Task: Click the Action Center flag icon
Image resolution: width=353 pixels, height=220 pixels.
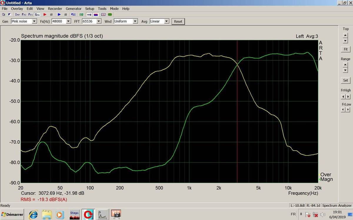Action: [308, 214]
